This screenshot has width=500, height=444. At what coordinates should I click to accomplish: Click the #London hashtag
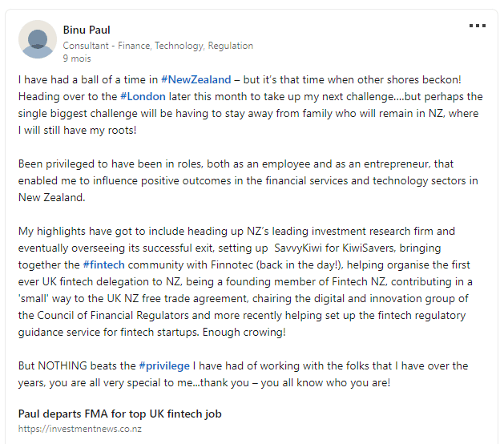[143, 96]
